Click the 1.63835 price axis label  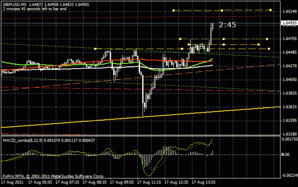pos(289,93)
